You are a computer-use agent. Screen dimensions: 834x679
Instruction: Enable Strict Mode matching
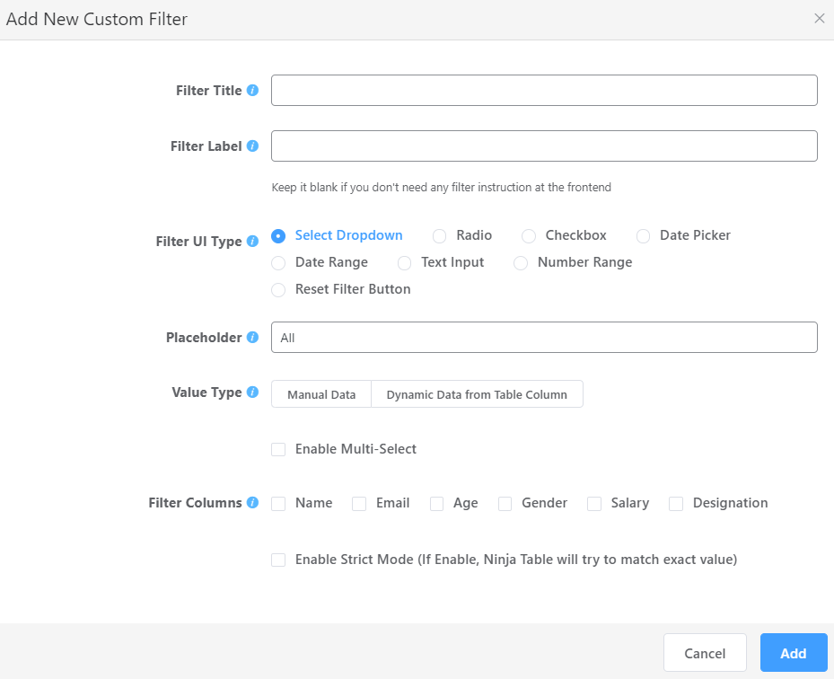(278, 559)
